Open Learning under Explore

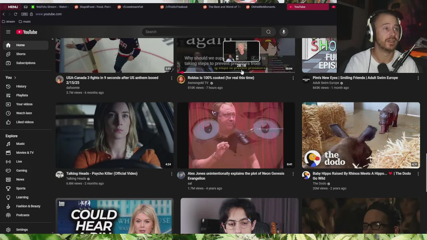26,197
